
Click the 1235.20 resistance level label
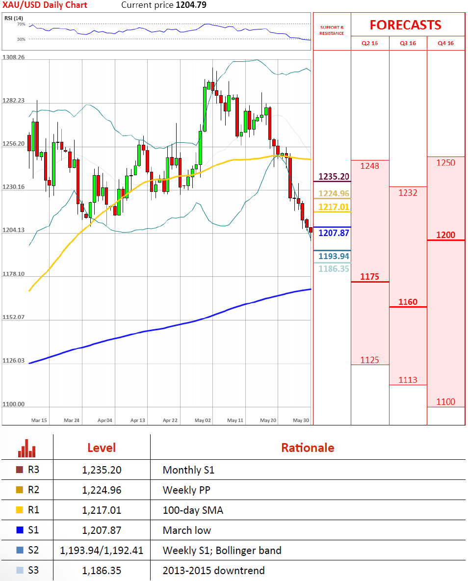[x=334, y=177]
